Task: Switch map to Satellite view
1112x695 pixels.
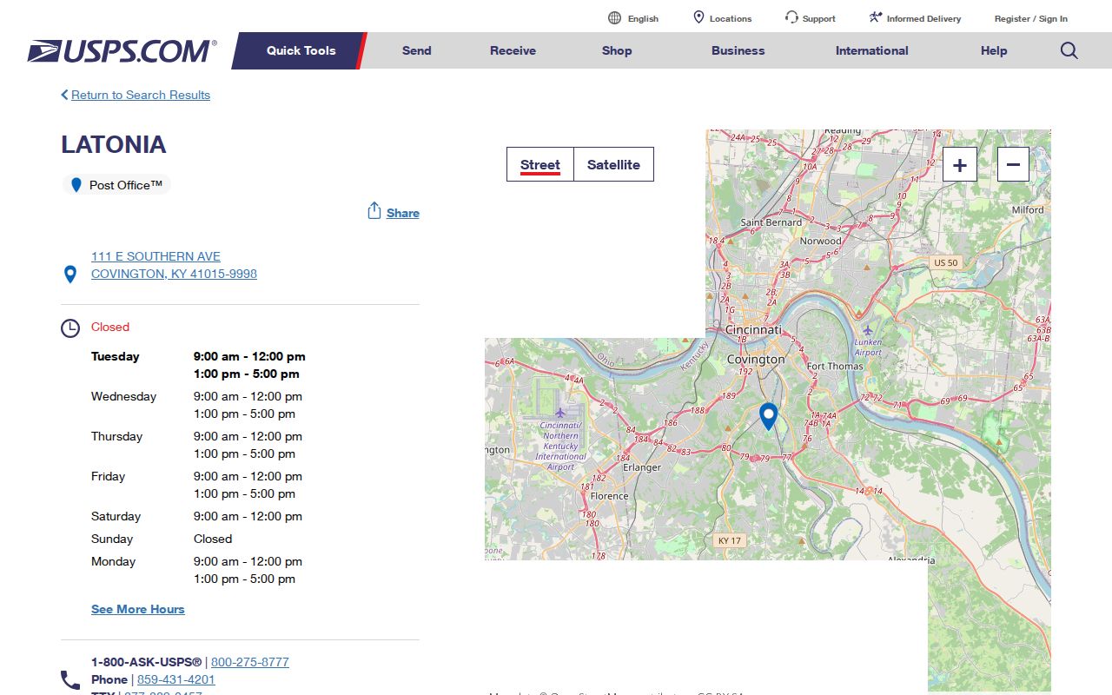Action: click(613, 164)
